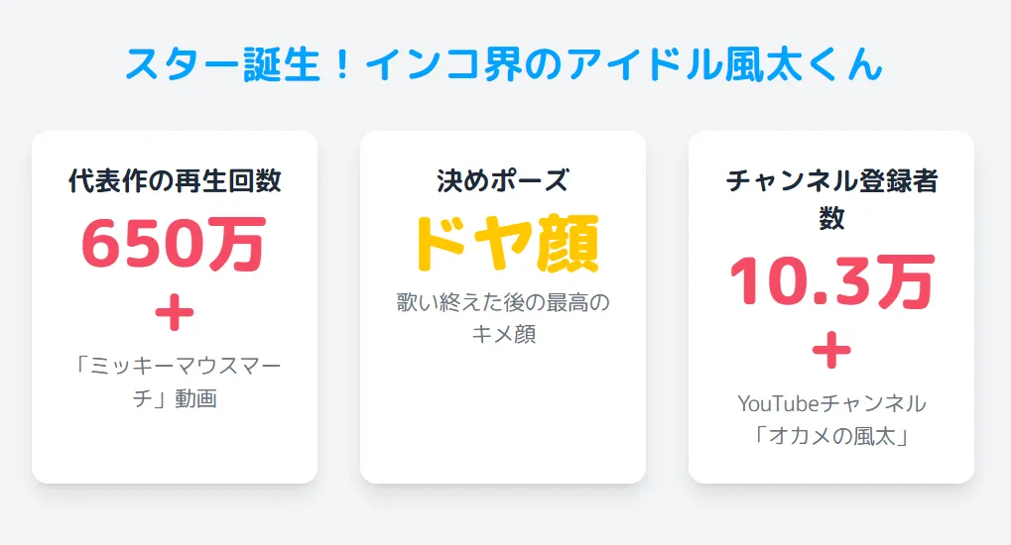This screenshot has height=545, width=1011.
Task: Click the 650万 red statistic number
Action: tap(174, 244)
